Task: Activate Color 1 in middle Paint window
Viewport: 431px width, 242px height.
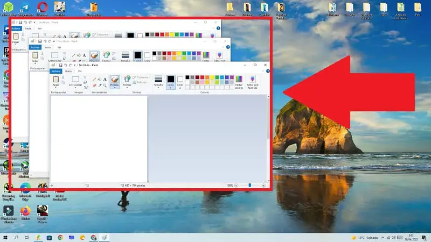Action: (x=138, y=56)
